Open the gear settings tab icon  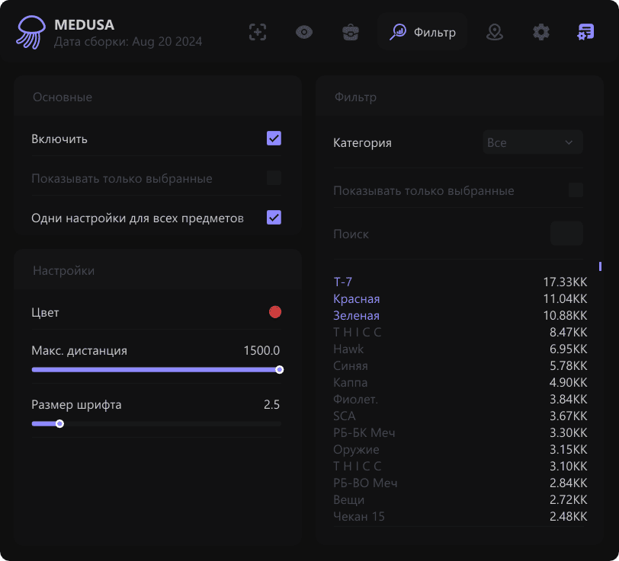coord(540,32)
